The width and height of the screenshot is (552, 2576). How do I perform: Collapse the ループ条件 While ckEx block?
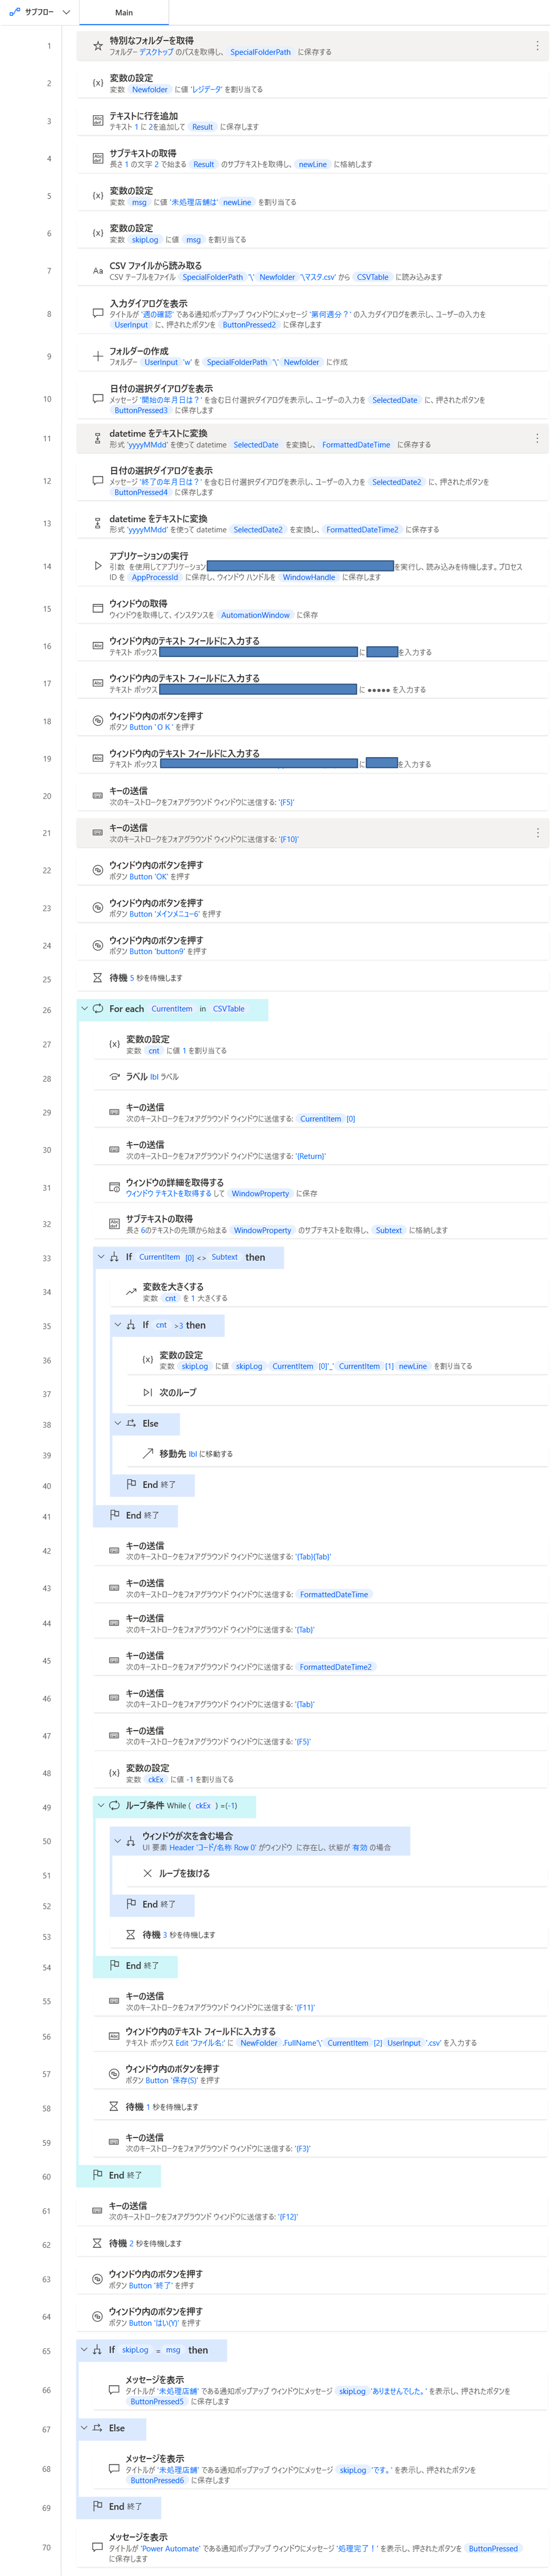[x=101, y=1805]
